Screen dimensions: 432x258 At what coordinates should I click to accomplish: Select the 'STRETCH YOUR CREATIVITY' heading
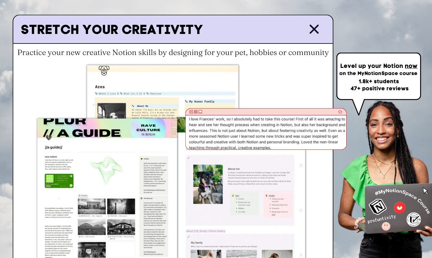point(112,30)
